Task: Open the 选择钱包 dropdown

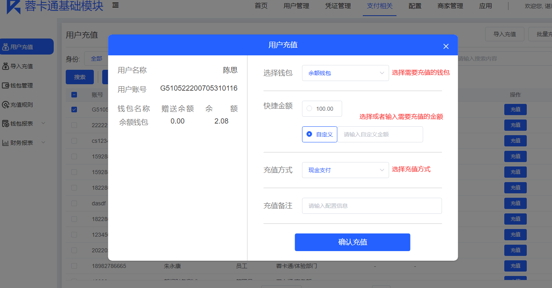Action: click(345, 73)
